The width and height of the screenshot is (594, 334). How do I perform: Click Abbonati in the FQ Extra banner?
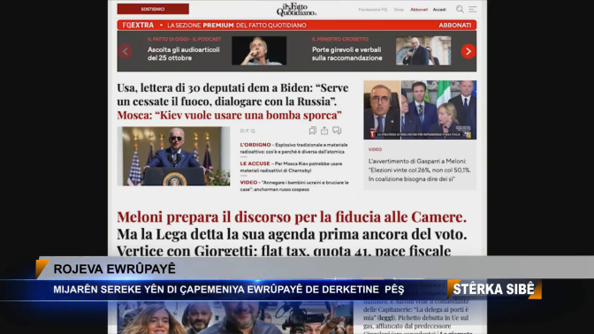pos(454,26)
